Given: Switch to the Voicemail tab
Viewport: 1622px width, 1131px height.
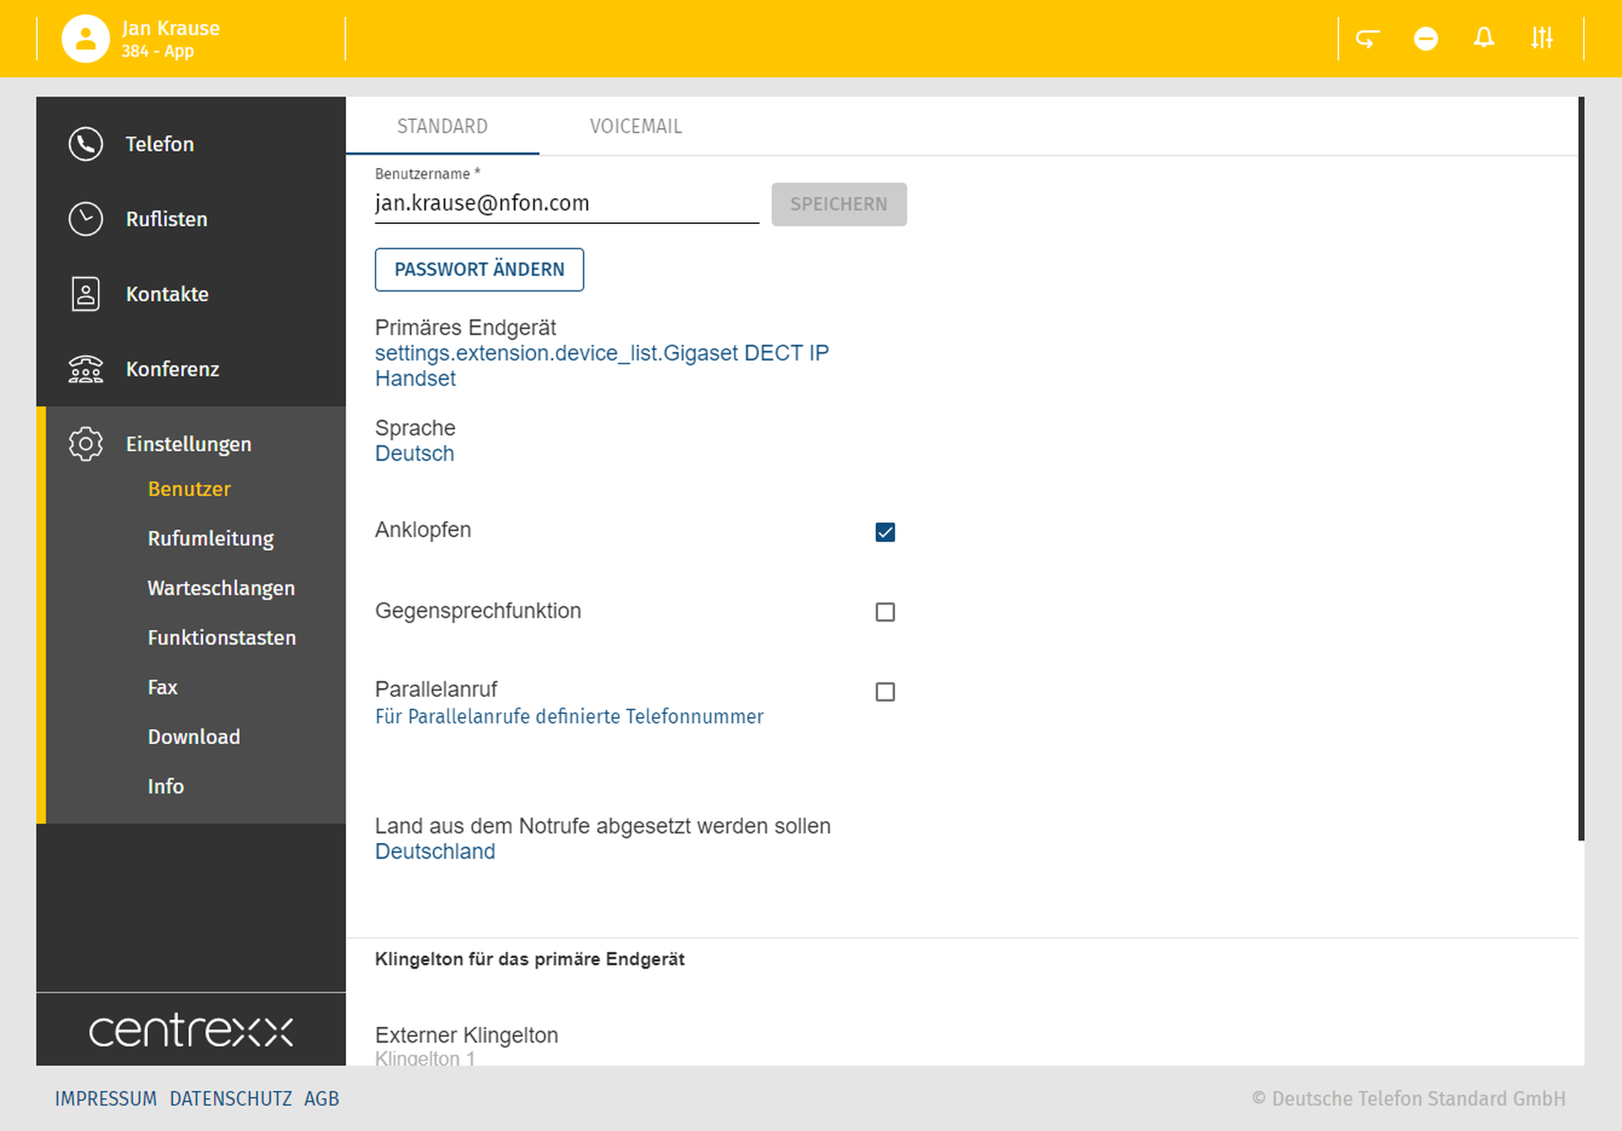Looking at the screenshot, I should point(635,127).
